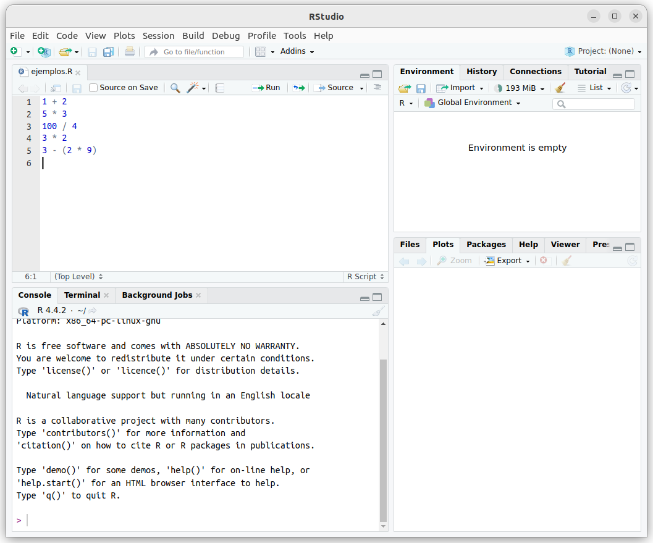
Task: Switch to the Packages tab
Action: [x=486, y=245]
